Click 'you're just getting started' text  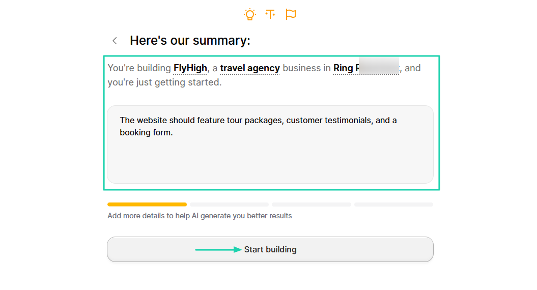pyautogui.click(x=164, y=82)
